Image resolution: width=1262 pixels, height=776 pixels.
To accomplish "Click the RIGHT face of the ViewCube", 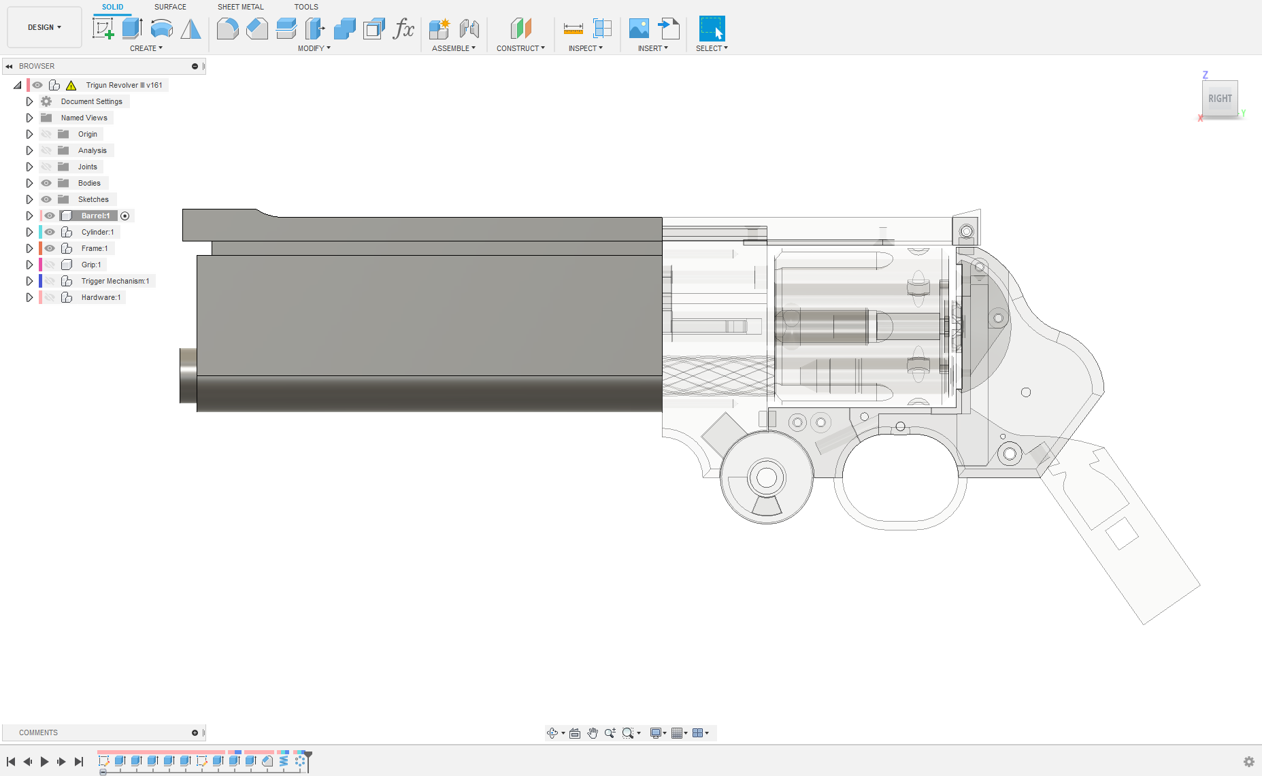I will [x=1219, y=99].
